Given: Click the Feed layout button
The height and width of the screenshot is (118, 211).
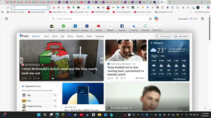Looking at the screenshot, I should point(163,36).
